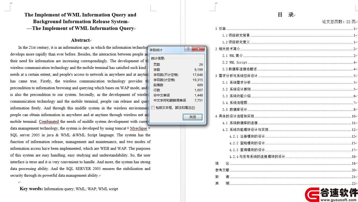Click the underlined word Myeclipse
Viewport: 358px width, 202px height.
tap(139, 128)
